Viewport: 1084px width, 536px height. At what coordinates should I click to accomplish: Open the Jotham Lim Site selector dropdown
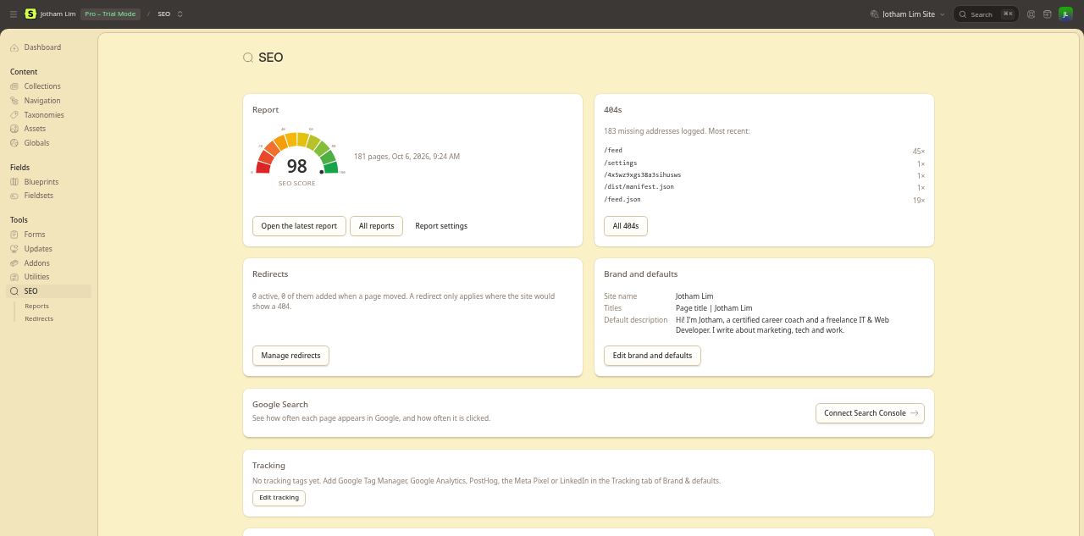(908, 14)
